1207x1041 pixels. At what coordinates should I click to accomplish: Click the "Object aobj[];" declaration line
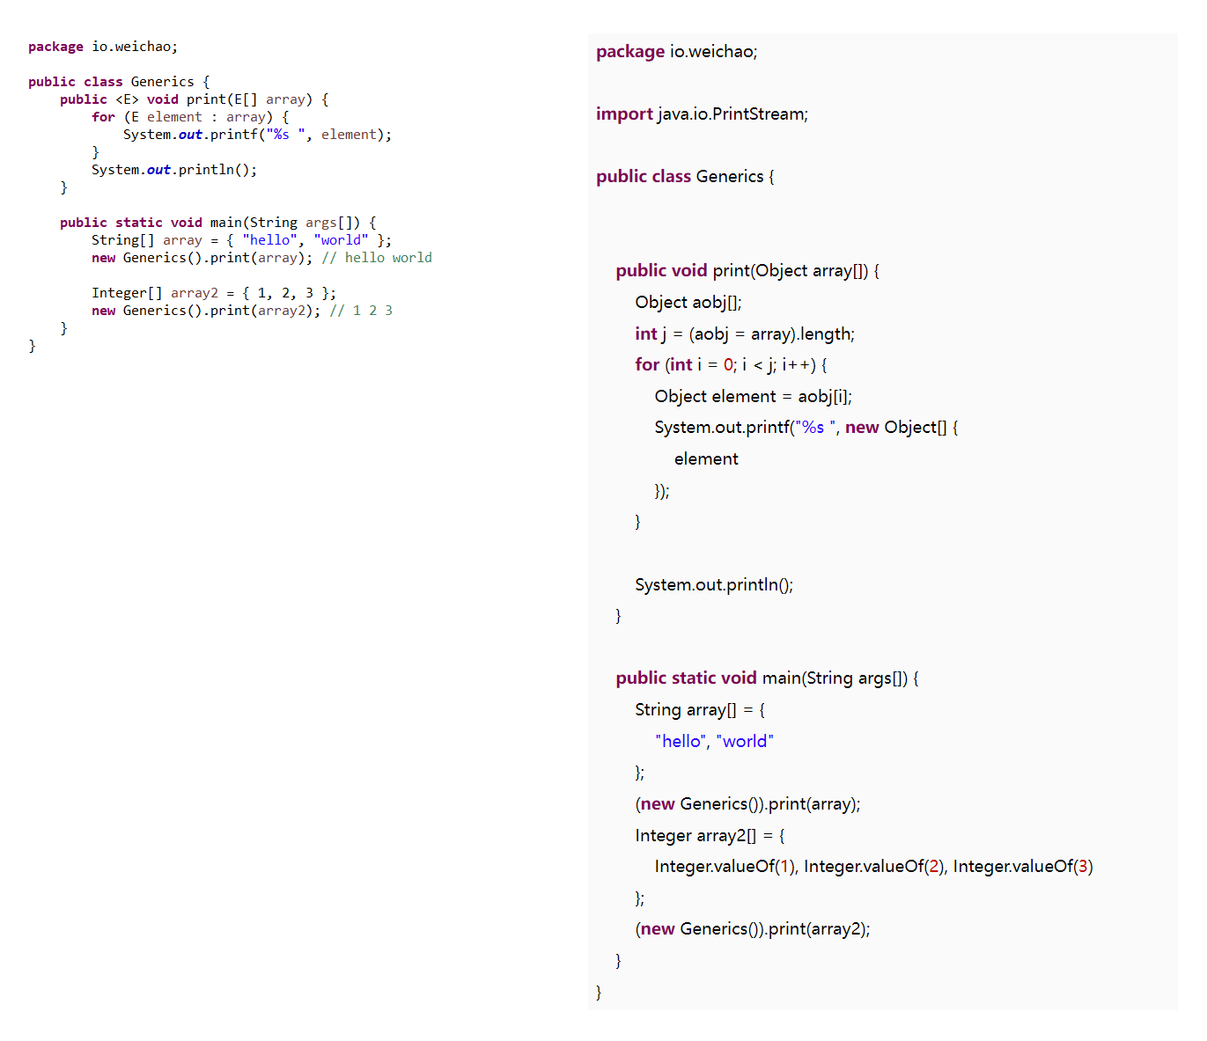688,303
